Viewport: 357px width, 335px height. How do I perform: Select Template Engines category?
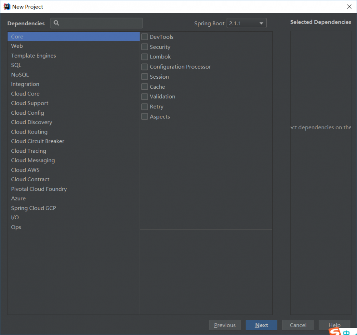[x=74, y=56]
